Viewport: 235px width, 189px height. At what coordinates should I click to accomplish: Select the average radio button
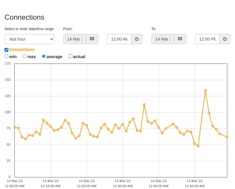click(x=44, y=56)
